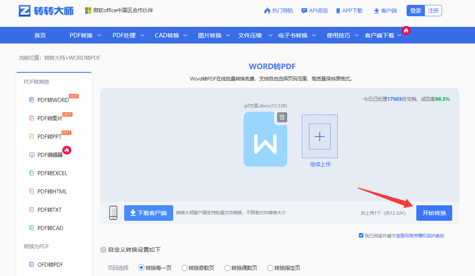Click the 开始转换 button

(x=434, y=213)
